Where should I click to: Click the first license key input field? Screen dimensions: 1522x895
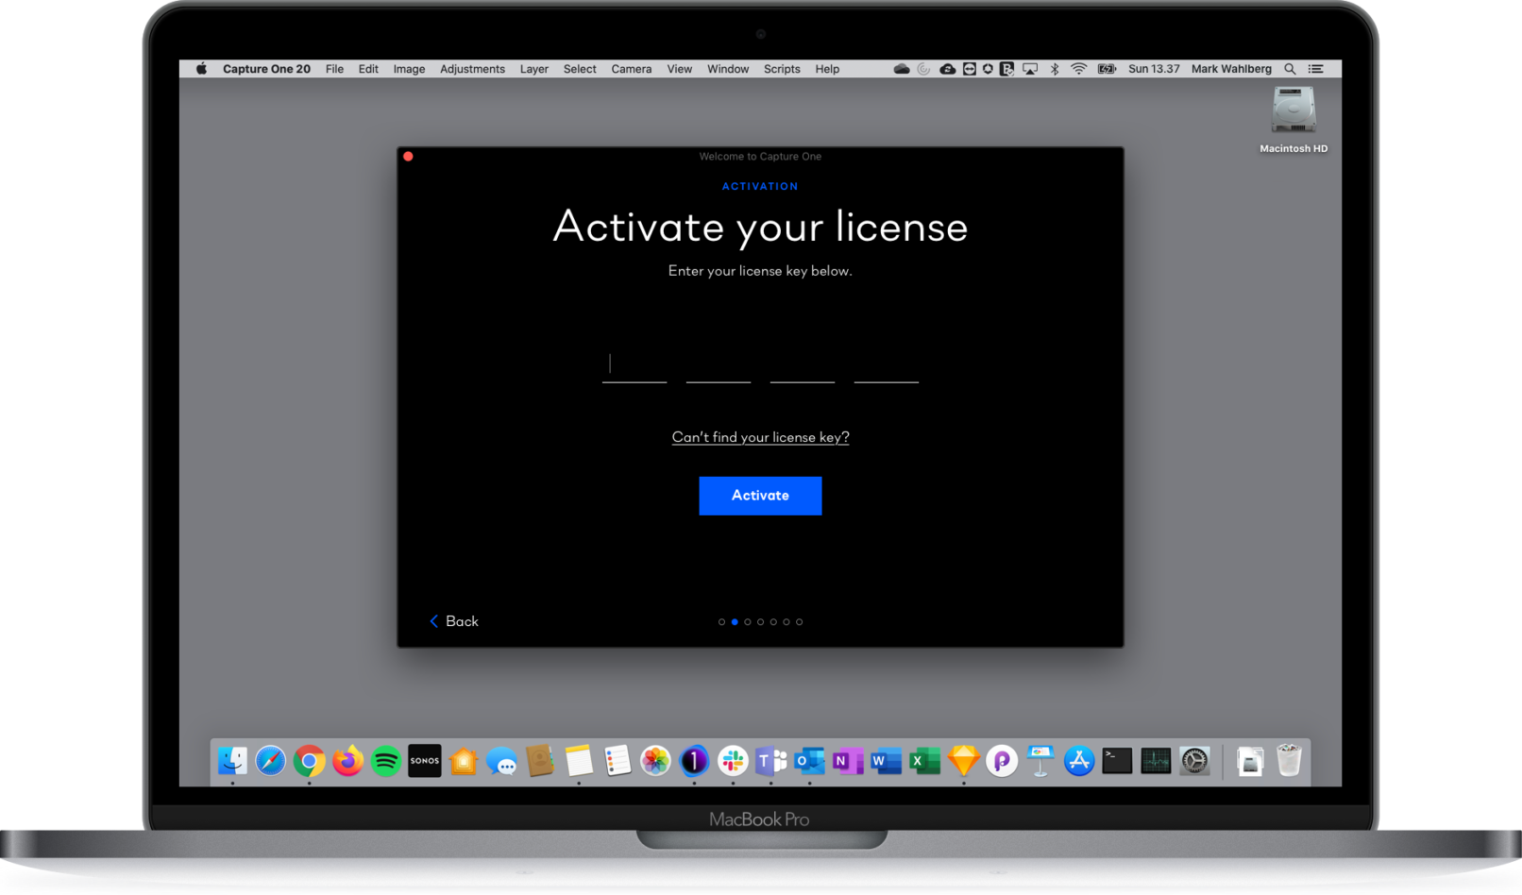coord(634,368)
